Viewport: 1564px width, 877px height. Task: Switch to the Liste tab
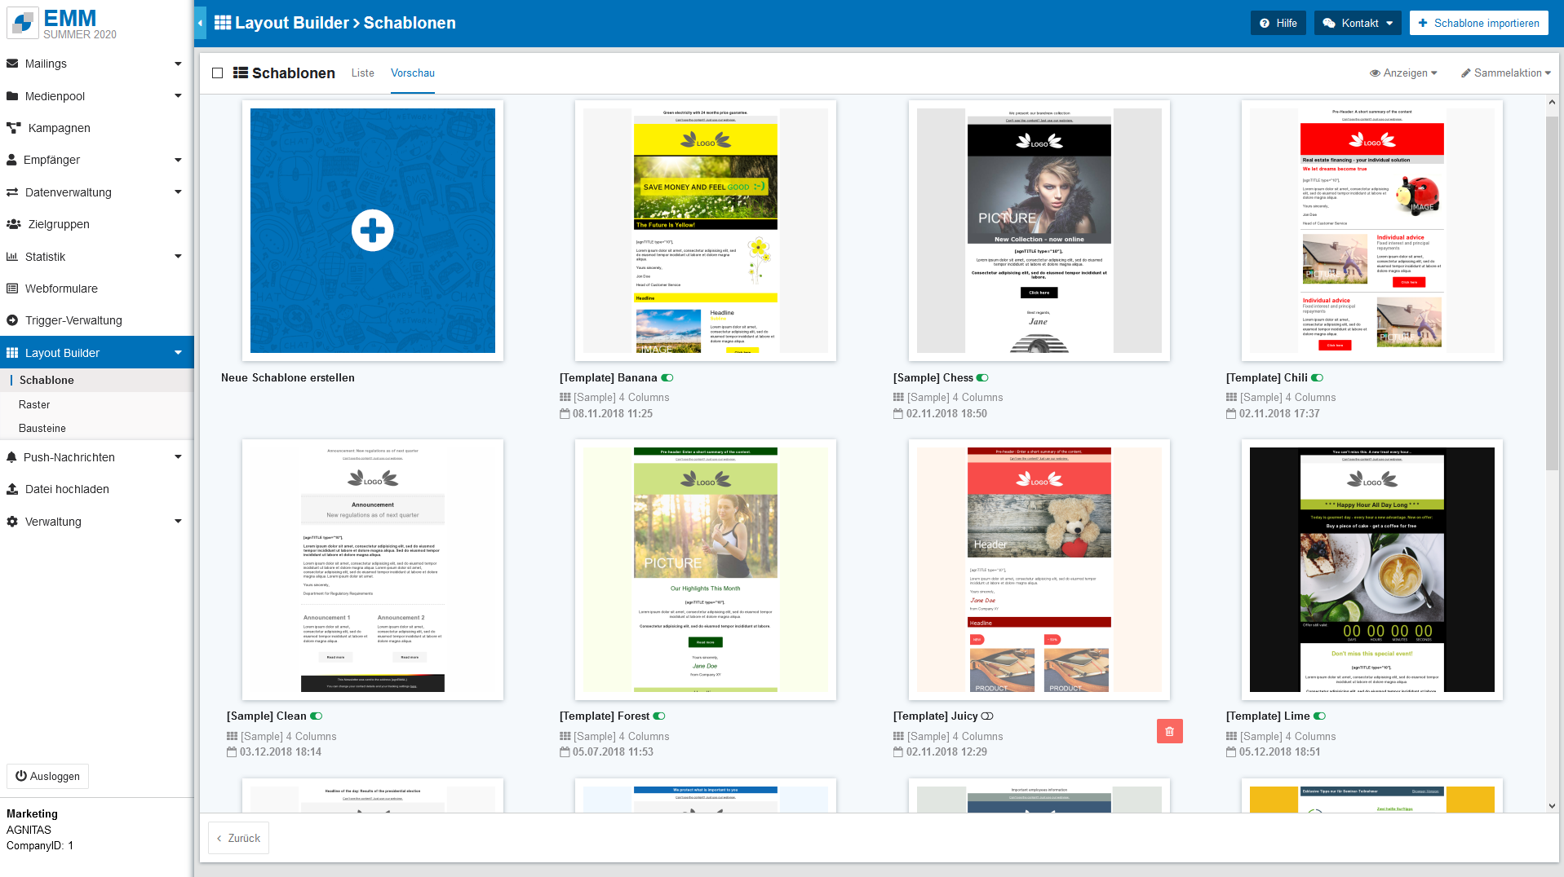point(363,73)
